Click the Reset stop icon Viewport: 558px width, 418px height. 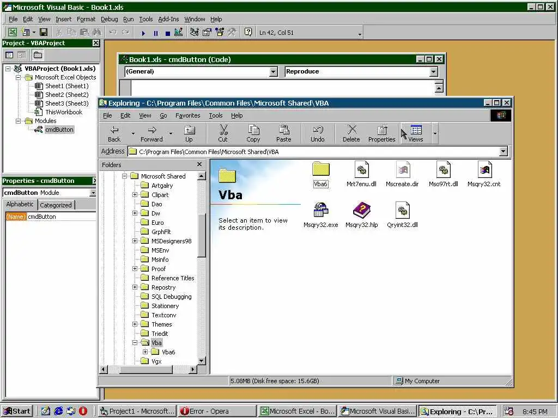click(168, 33)
